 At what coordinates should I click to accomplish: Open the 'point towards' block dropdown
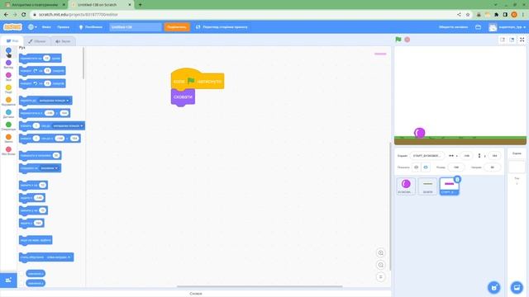(x=49, y=168)
